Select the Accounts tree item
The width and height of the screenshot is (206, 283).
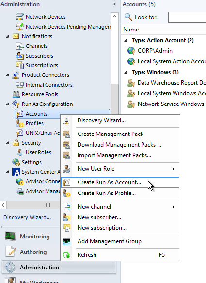[62, 114]
